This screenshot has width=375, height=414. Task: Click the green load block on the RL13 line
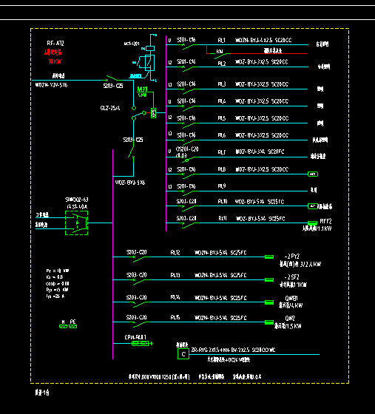point(269,279)
